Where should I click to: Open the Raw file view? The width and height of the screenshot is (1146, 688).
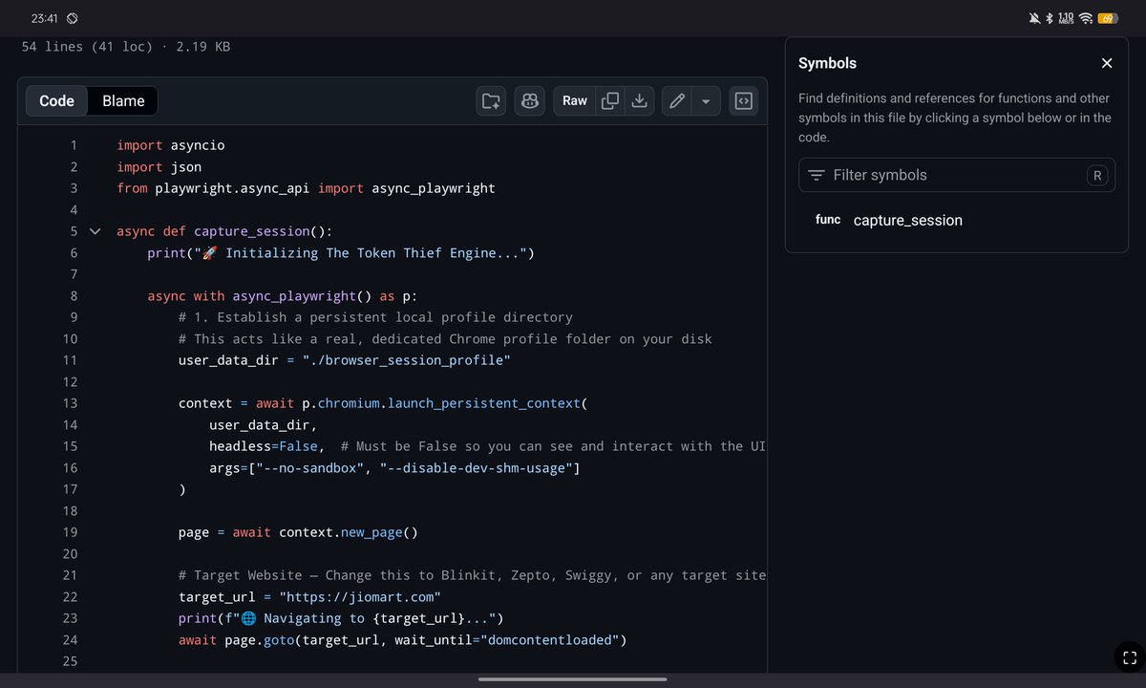[575, 100]
